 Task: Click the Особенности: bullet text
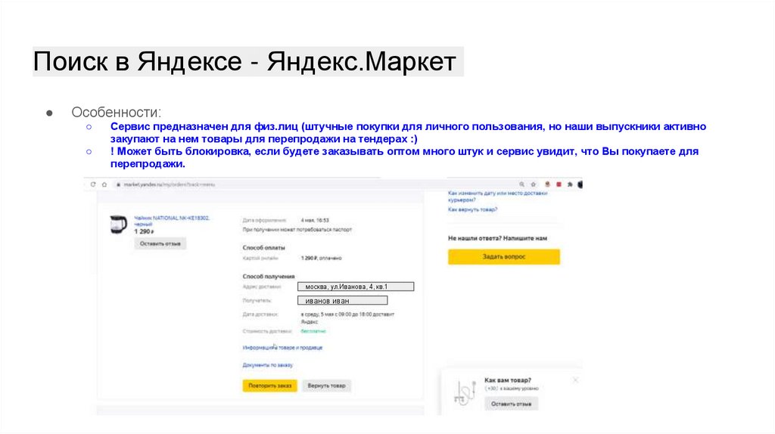point(116,112)
